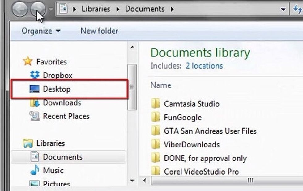
Task: Click the New folder button
Action: tap(99, 31)
